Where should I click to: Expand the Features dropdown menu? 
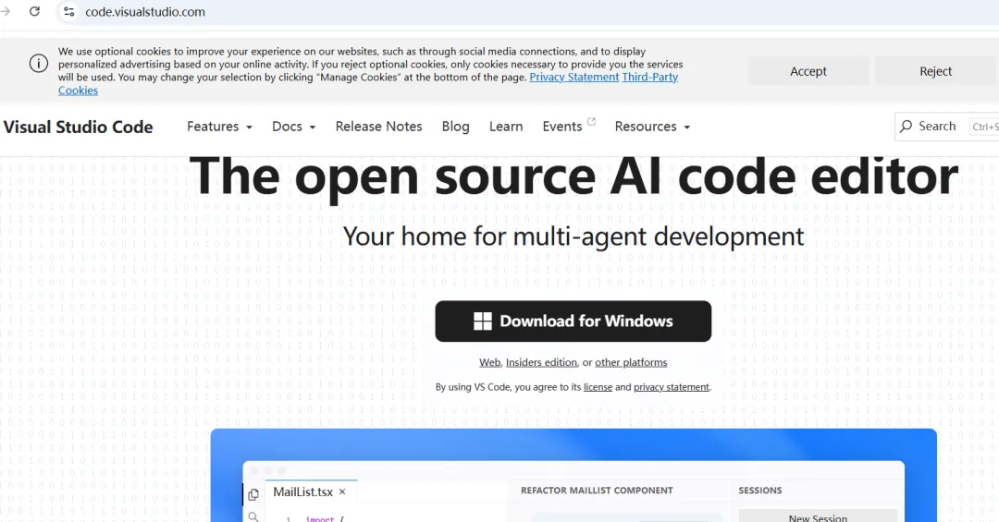pos(219,127)
